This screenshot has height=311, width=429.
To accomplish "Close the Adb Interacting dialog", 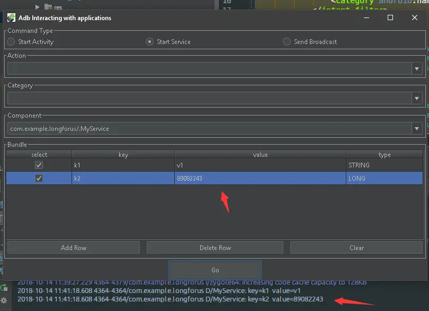I will click(x=415, y=18).
